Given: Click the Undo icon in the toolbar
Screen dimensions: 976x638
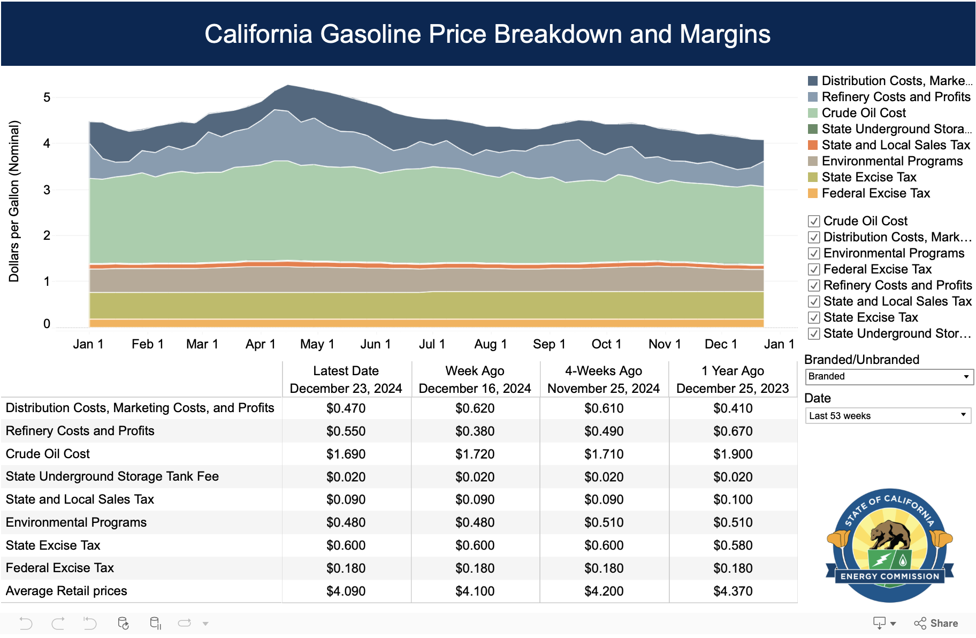Looking at the screenshot, I should tap(27, 622).
